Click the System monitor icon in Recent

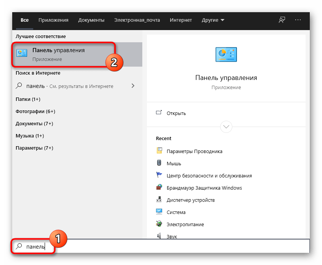159,212
